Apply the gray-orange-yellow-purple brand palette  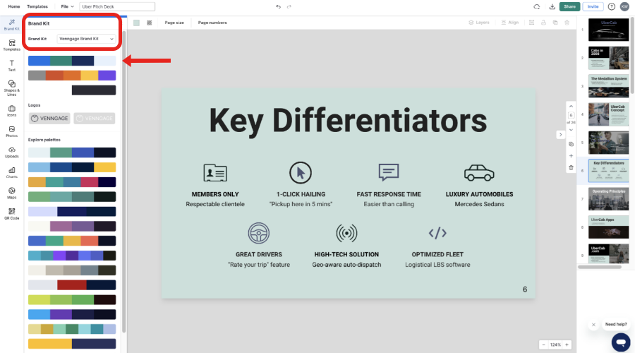point(72,76)
